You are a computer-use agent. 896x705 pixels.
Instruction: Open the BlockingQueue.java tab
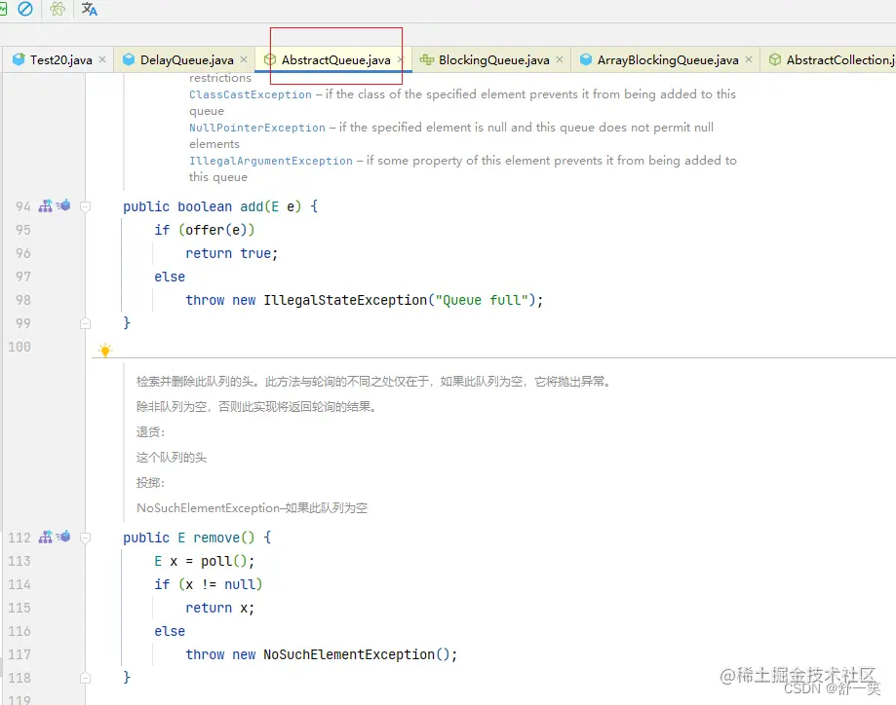point(493,60)
